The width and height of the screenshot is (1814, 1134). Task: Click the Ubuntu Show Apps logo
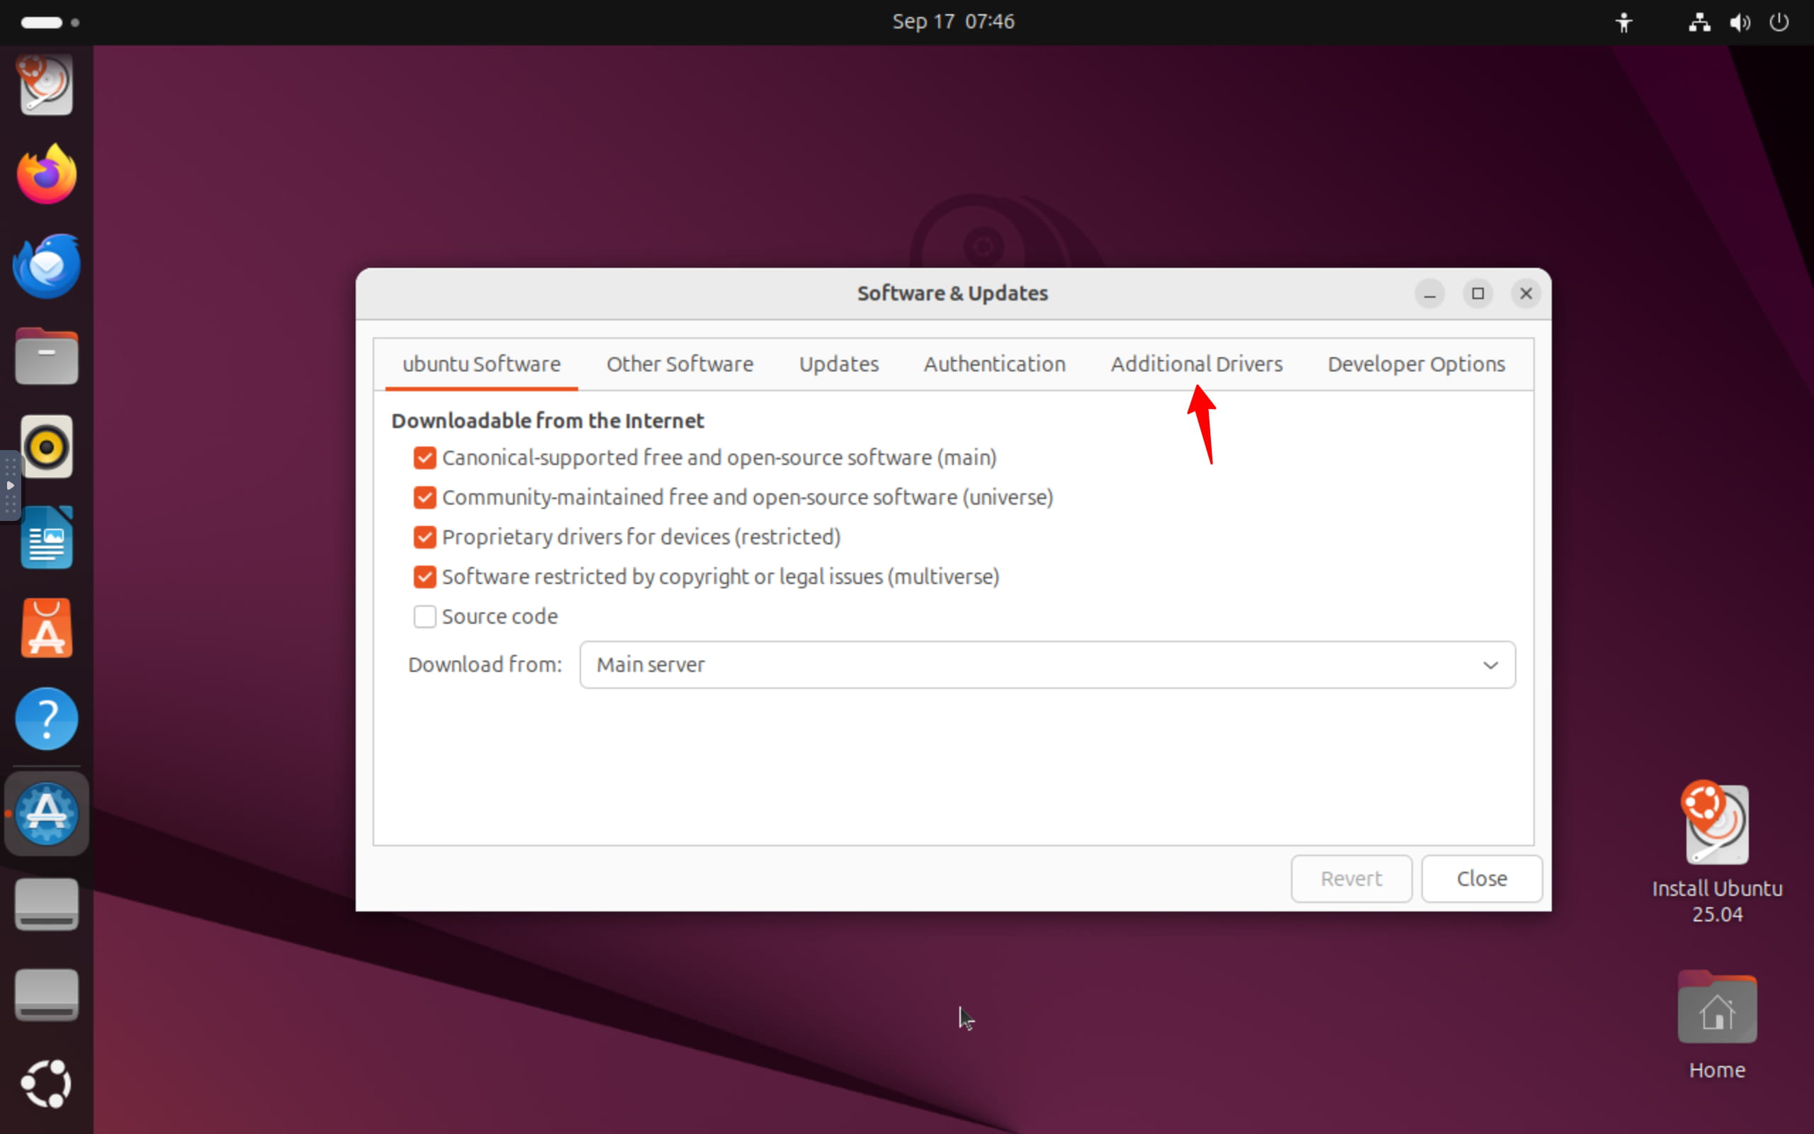[47, 1083]
